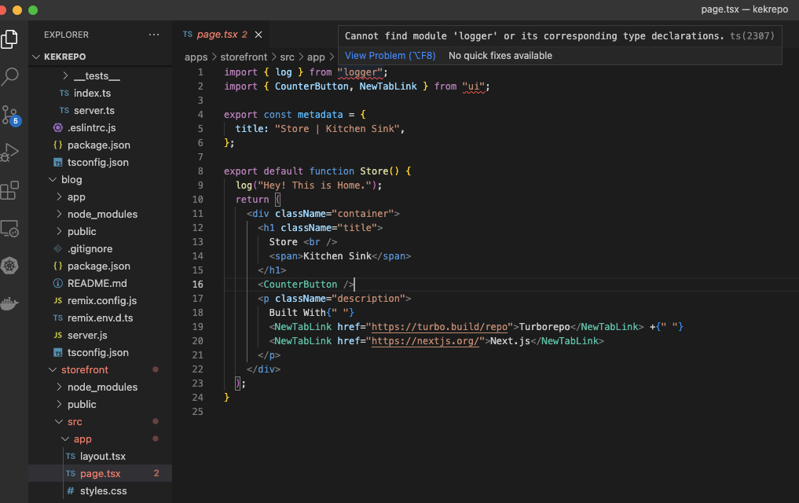Open Run and Debug view
This screenshot has width=799, height=503.
point(9,152)
